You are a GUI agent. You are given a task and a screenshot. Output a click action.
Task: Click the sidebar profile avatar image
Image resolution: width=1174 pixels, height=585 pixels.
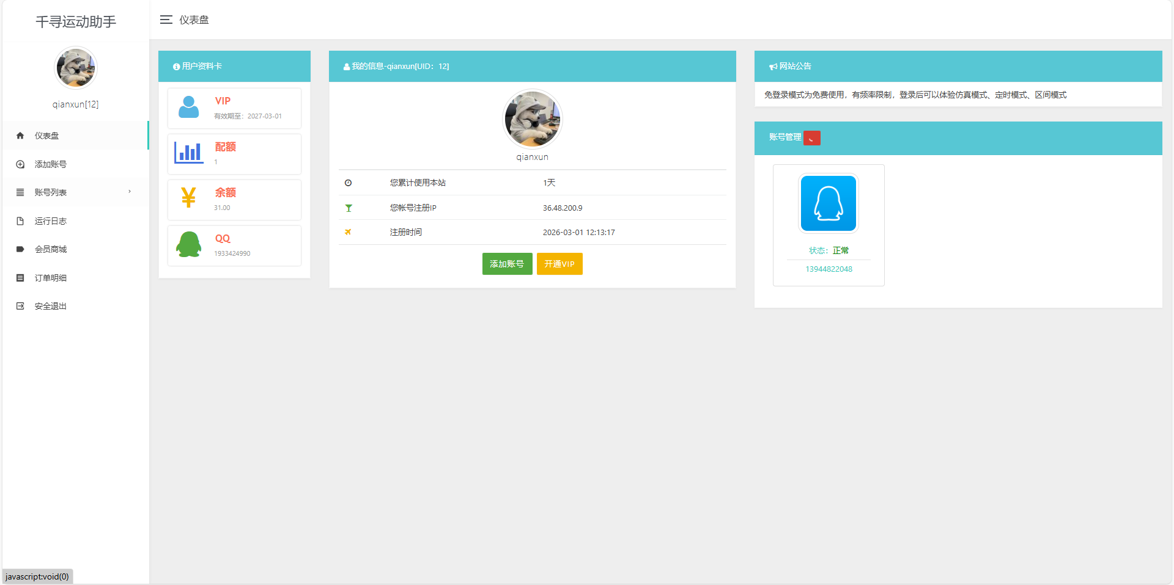(x=75, y=68)
